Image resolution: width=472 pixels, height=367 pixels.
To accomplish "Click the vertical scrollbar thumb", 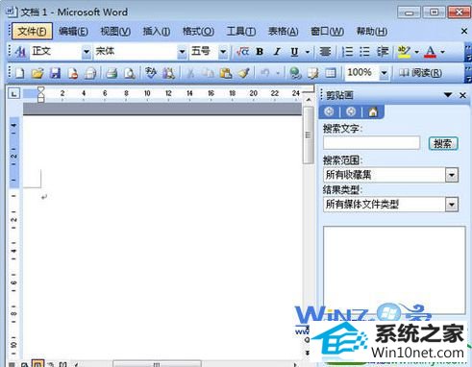I will pos(309,135).
